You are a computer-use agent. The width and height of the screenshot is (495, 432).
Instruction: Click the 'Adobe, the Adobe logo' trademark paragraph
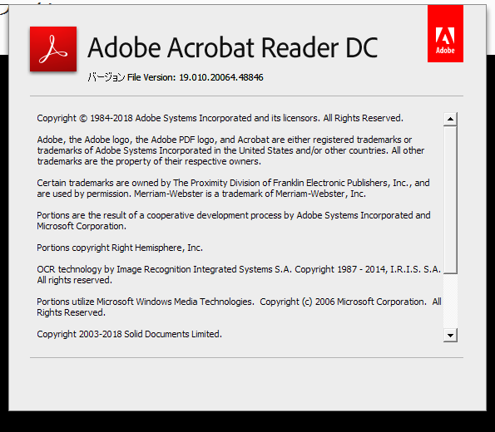click(x=230, y=150)
